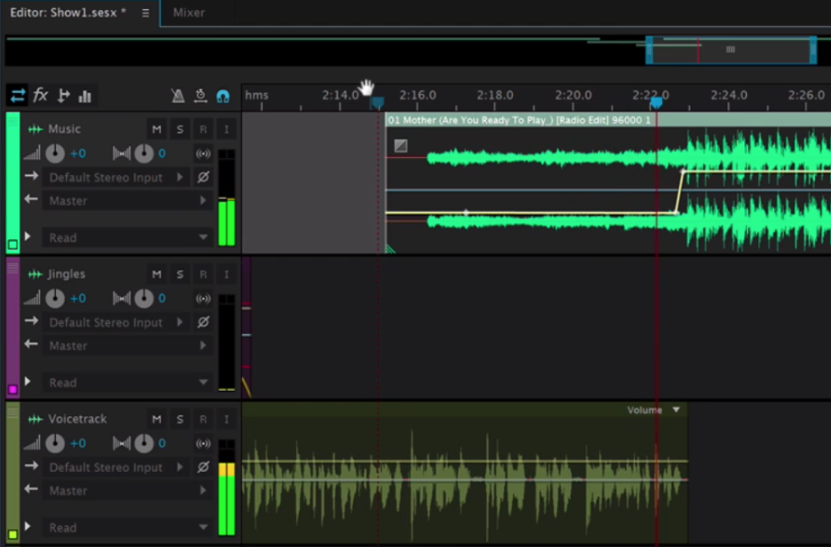Mute the Voicetrack track

pyautogui.click(x=156, y=420)
